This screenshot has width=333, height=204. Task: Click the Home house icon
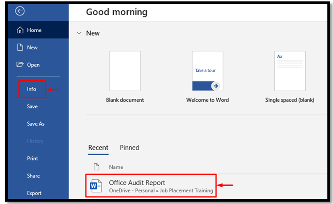tap(20, 30)
